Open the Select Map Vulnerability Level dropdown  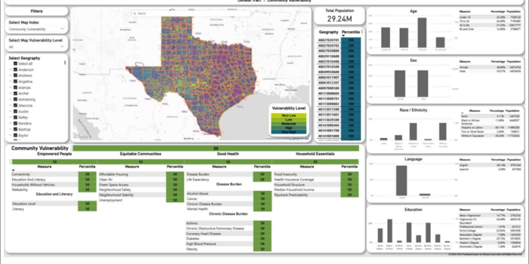click(x=37, y=46)
